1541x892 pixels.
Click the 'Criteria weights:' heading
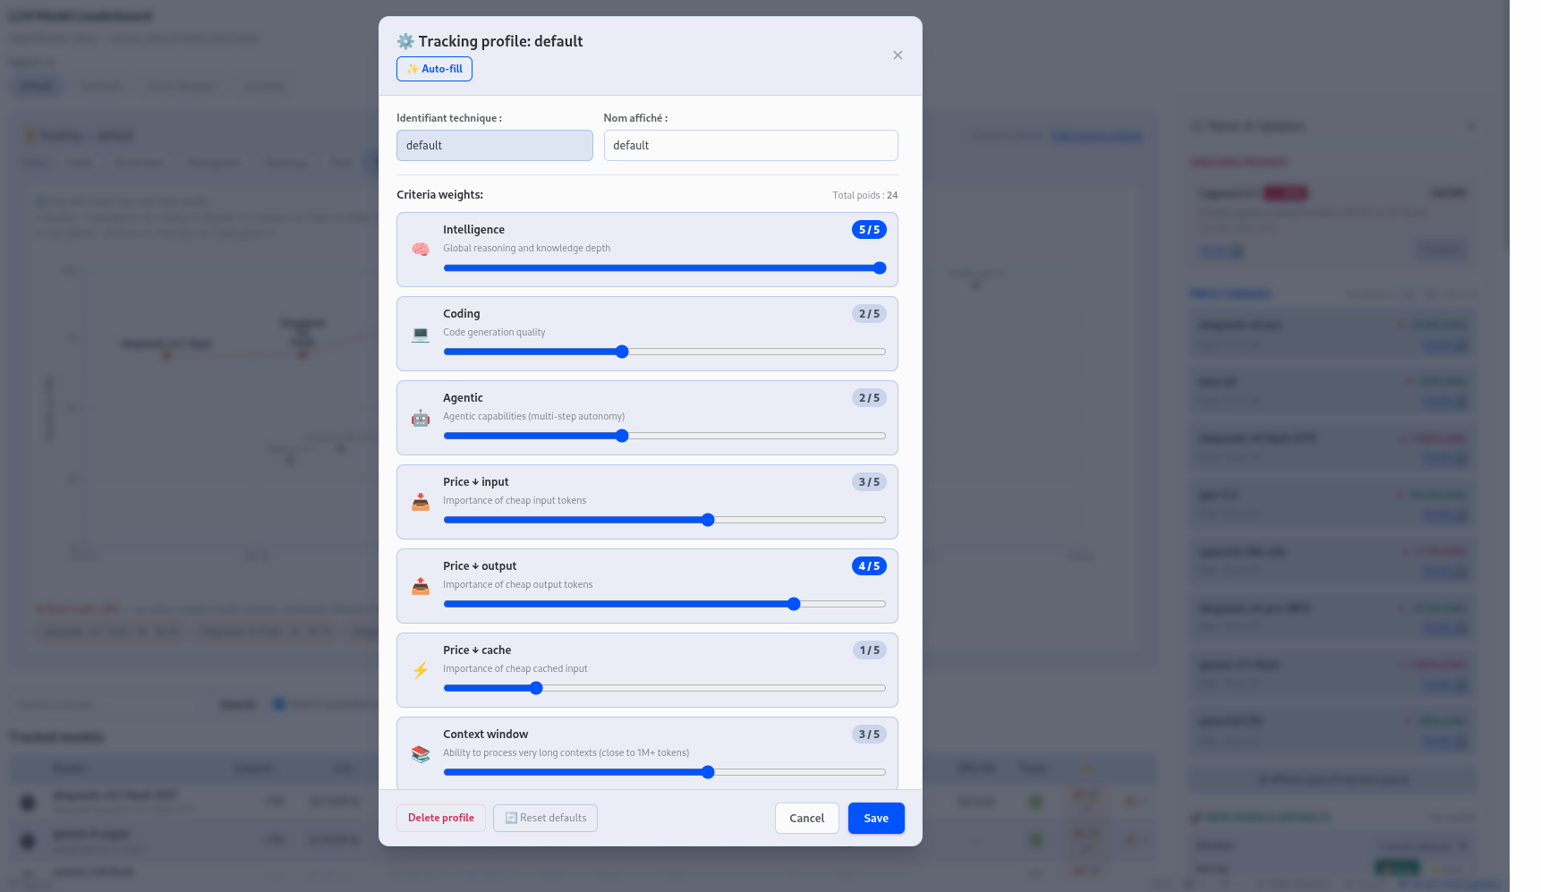[x=439, y=195]
